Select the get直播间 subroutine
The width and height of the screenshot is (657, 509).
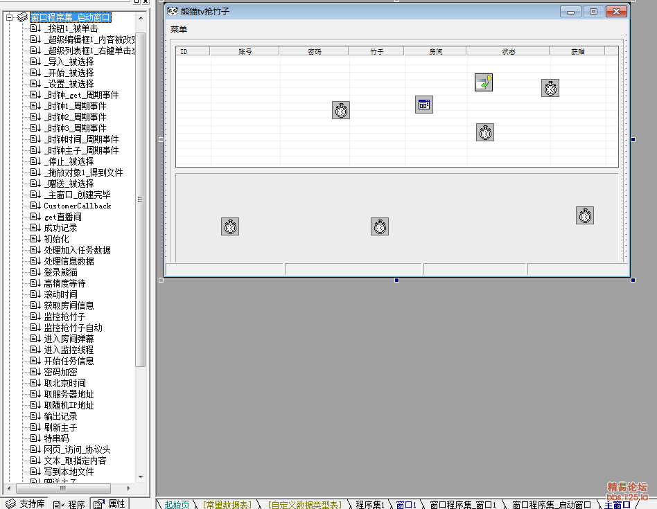(63, 217)
